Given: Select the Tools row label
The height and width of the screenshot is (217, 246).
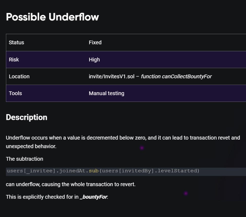Looking at the screenshot, I should click(x=15, y=93).
